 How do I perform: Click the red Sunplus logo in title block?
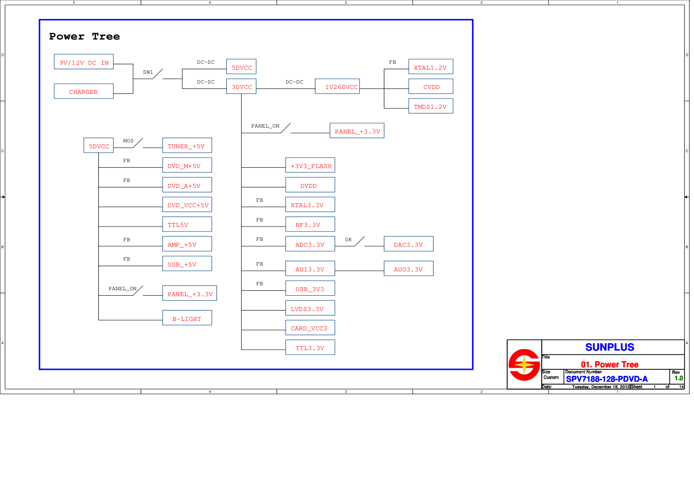pos(524,365)
